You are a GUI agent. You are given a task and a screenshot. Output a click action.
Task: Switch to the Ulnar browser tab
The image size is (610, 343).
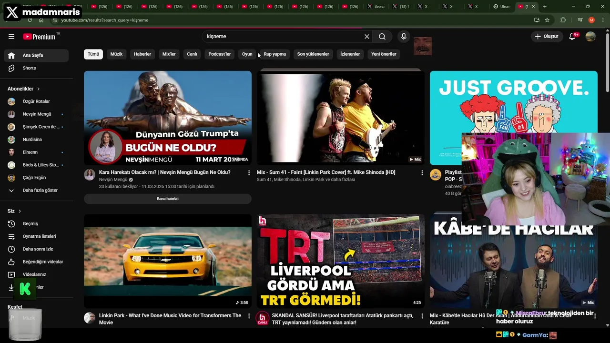pyautogui.click(x=501, y=6)
